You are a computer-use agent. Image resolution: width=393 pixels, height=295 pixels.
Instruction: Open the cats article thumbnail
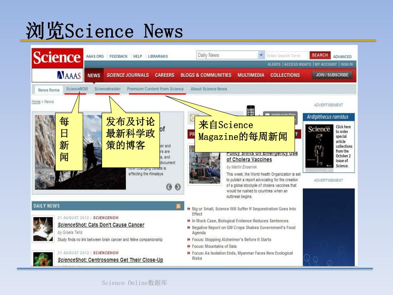click(x=43, y=229)
